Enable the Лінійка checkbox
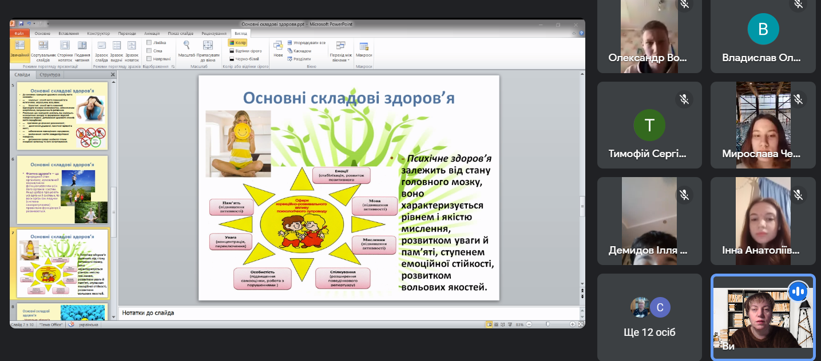Screen dimensions: 821x361 pyautogui.click(x=149, y=42)
